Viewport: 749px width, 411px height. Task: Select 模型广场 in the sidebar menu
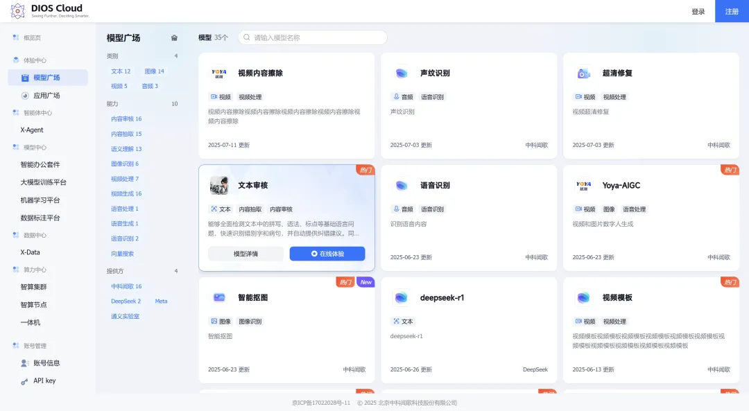[46, 78]
